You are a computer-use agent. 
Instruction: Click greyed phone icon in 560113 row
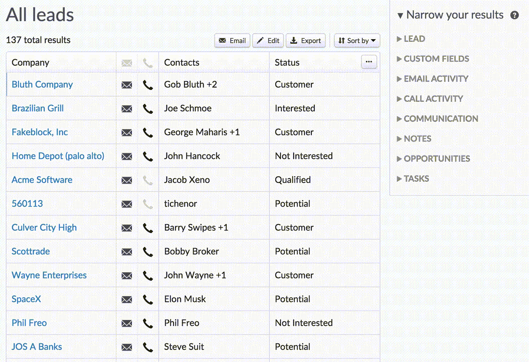148,204
